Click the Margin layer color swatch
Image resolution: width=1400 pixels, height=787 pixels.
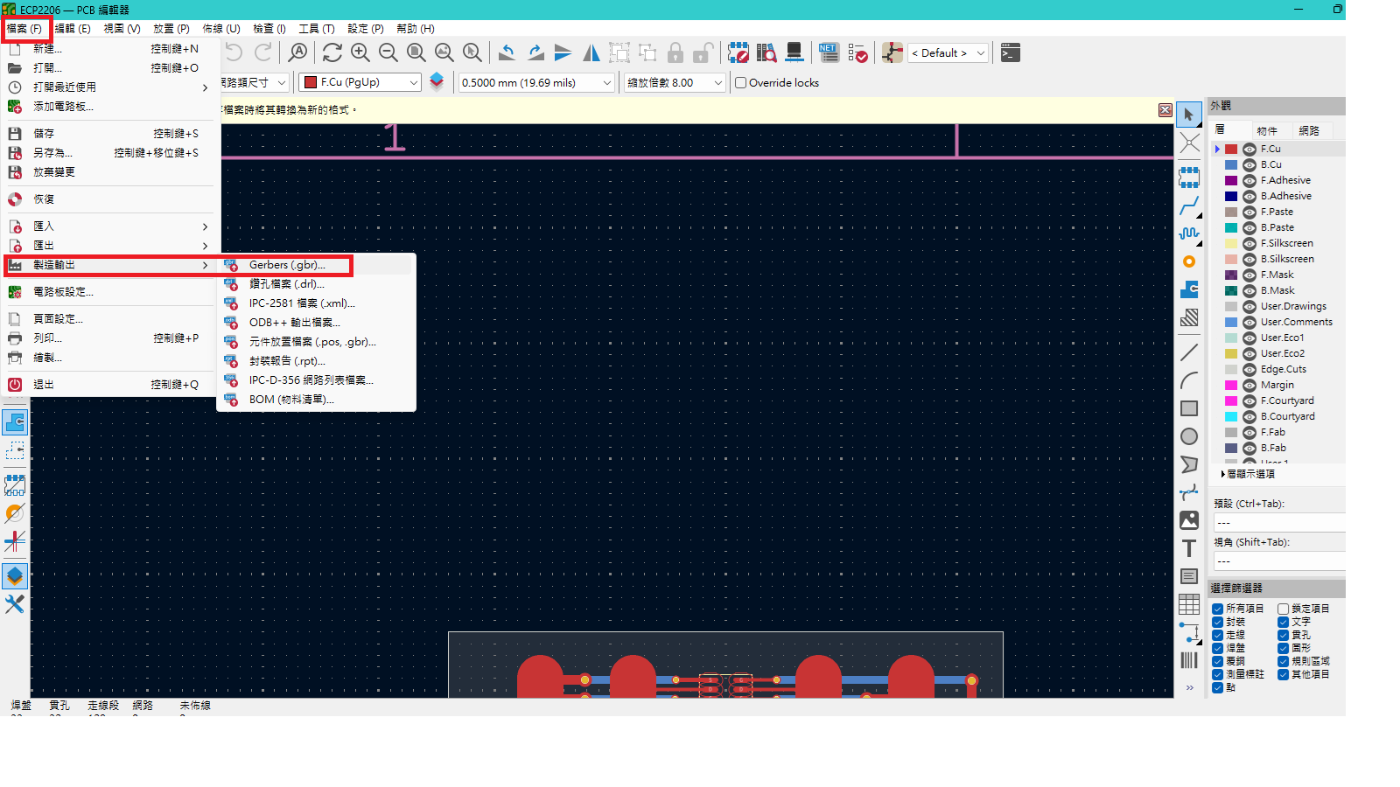[1231, 386]
